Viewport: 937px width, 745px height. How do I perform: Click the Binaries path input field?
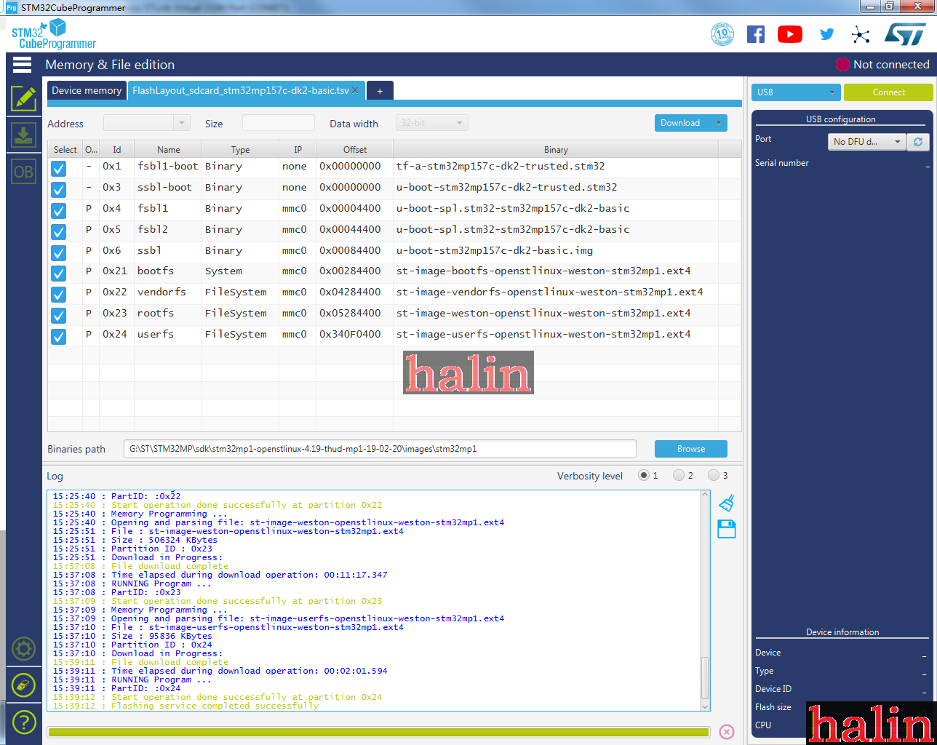[x=379, y=449]
